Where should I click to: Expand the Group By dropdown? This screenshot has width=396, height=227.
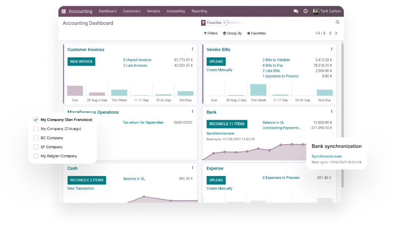coord(232,33)
